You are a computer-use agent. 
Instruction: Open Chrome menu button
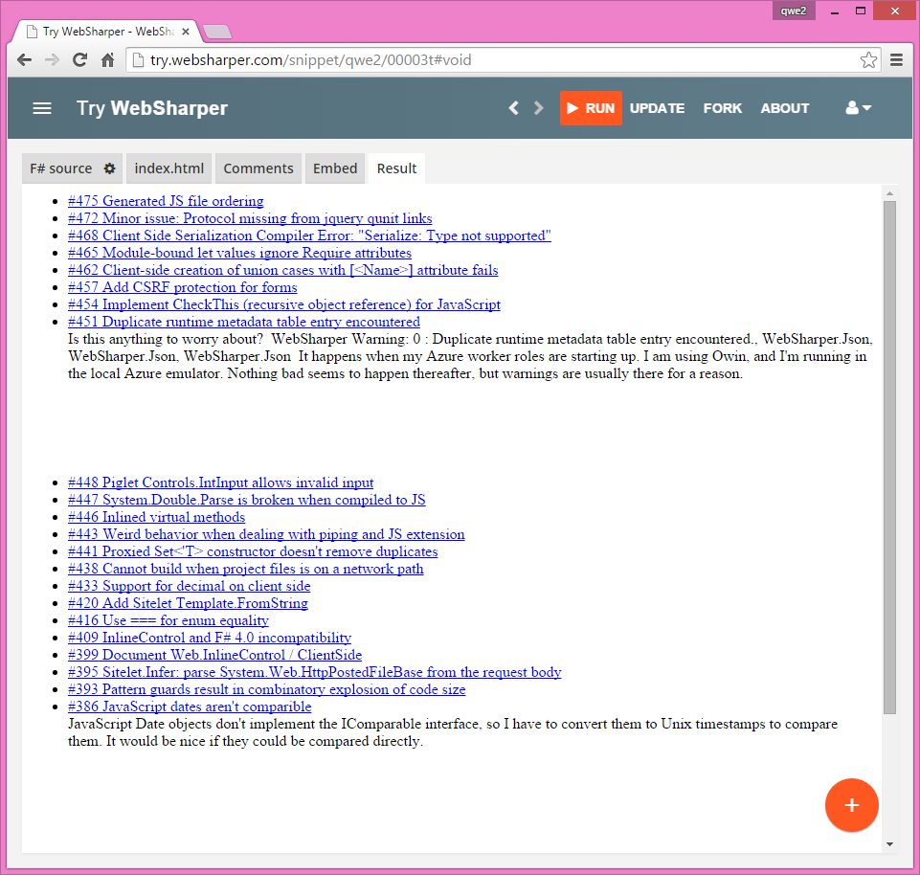pos(896,60)
